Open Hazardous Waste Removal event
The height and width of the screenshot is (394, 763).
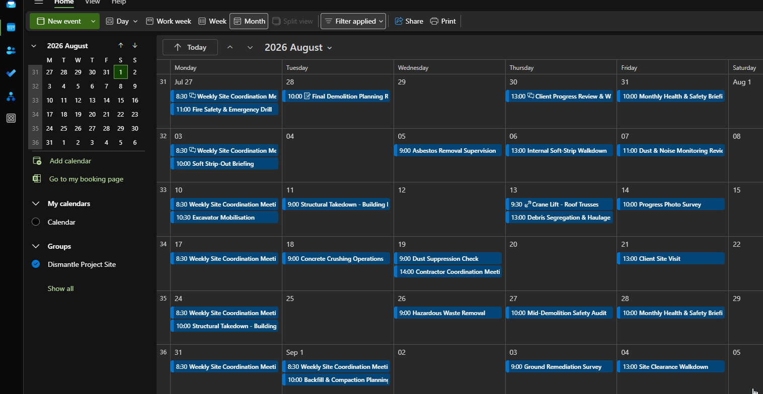[x=448, y=313]
